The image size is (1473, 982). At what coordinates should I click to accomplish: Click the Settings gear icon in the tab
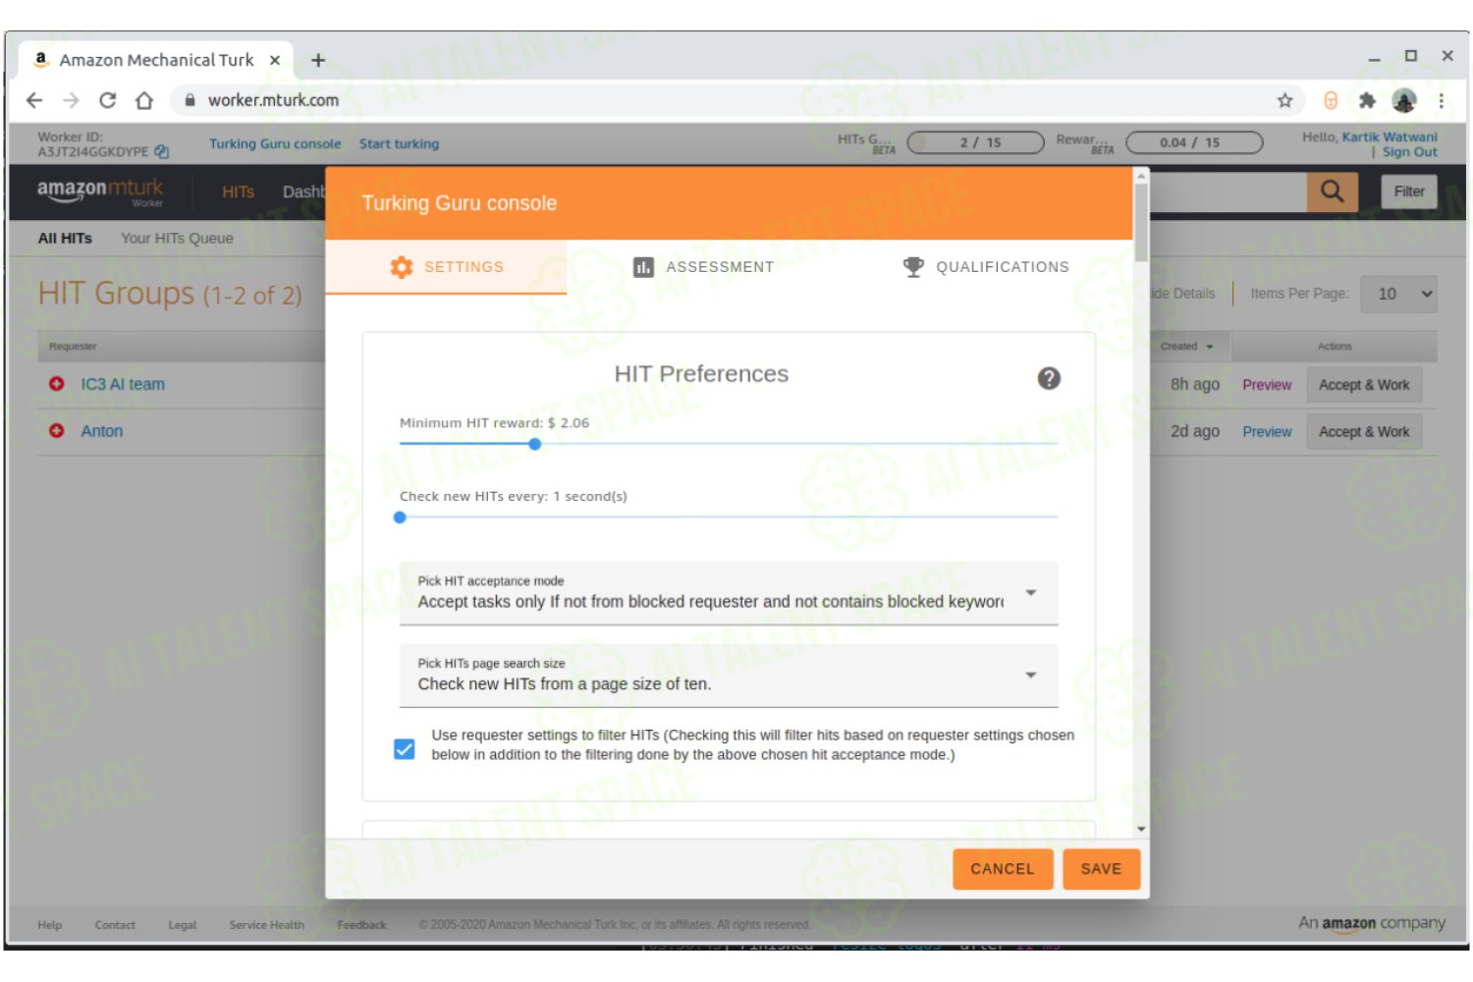pyautogui.click(x=402, y=267)
